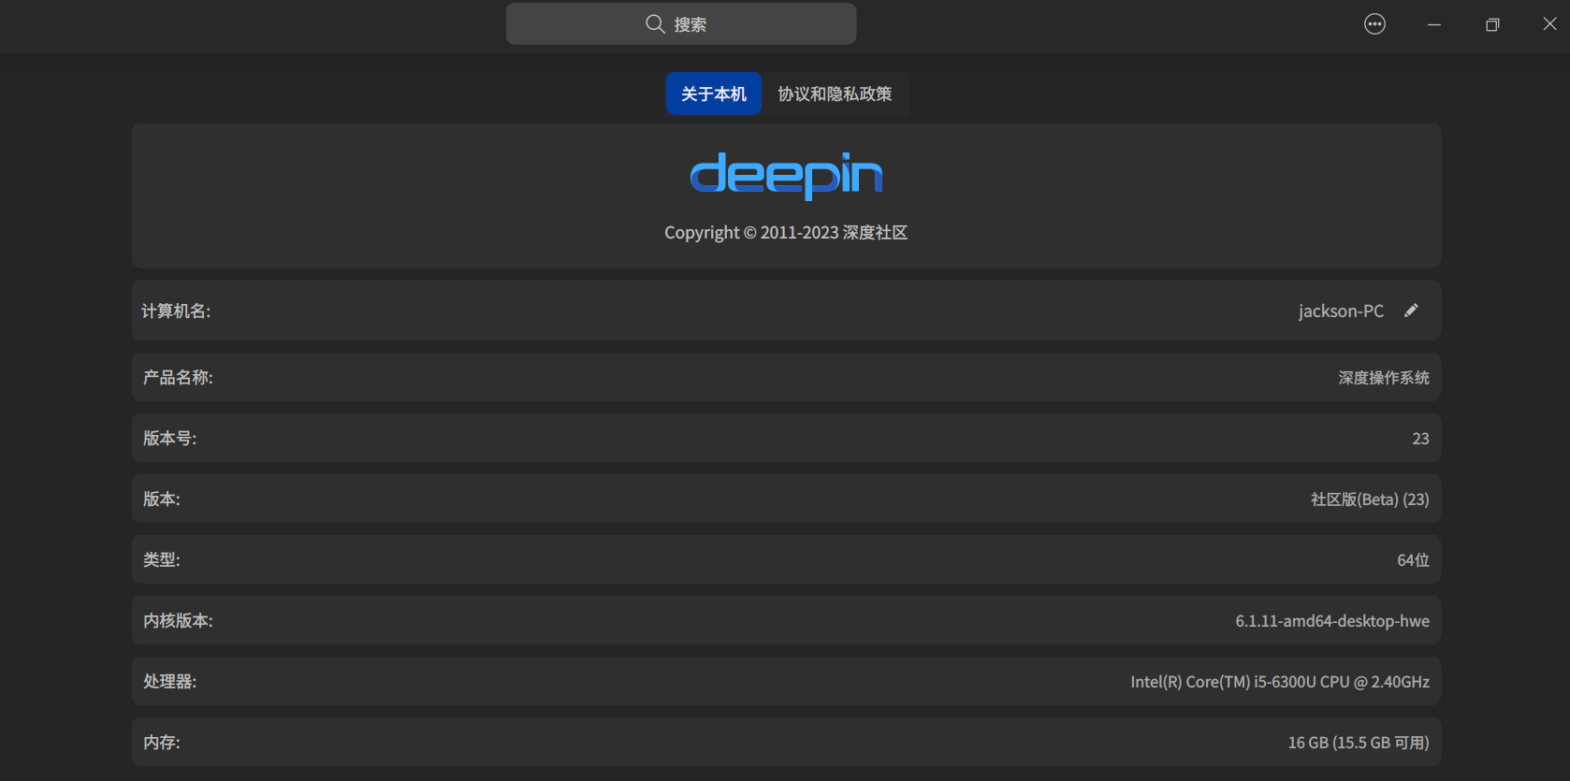This screenshot has height=781, width=1570.
Task: Click the 版本号 label
Action: click(169, 439)
